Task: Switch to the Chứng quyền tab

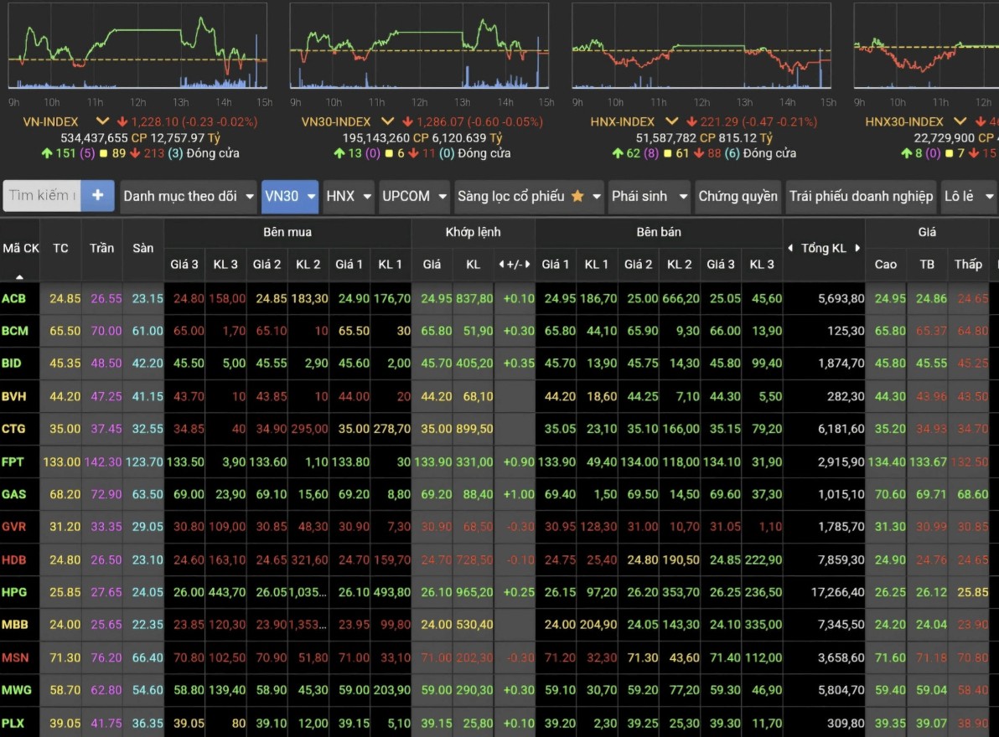Action: [x=738, y=196]
